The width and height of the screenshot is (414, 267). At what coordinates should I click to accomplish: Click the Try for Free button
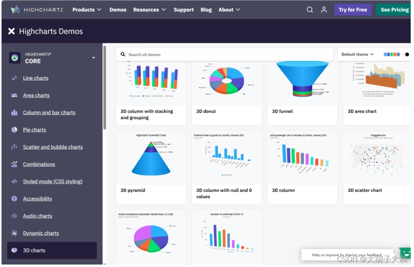pos(353,10)
